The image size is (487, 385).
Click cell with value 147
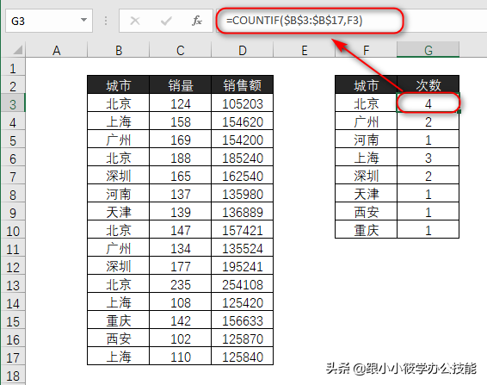(x=180, y=230)
